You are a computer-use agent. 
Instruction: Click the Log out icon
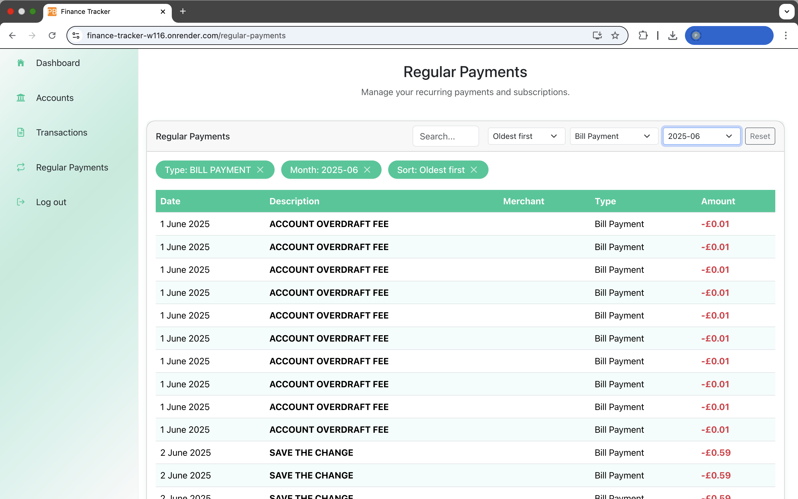21,202
